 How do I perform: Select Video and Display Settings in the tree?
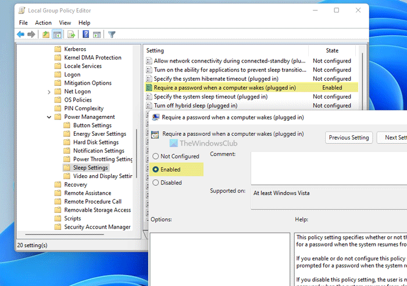pyautogui.click(x=103, y=176)
